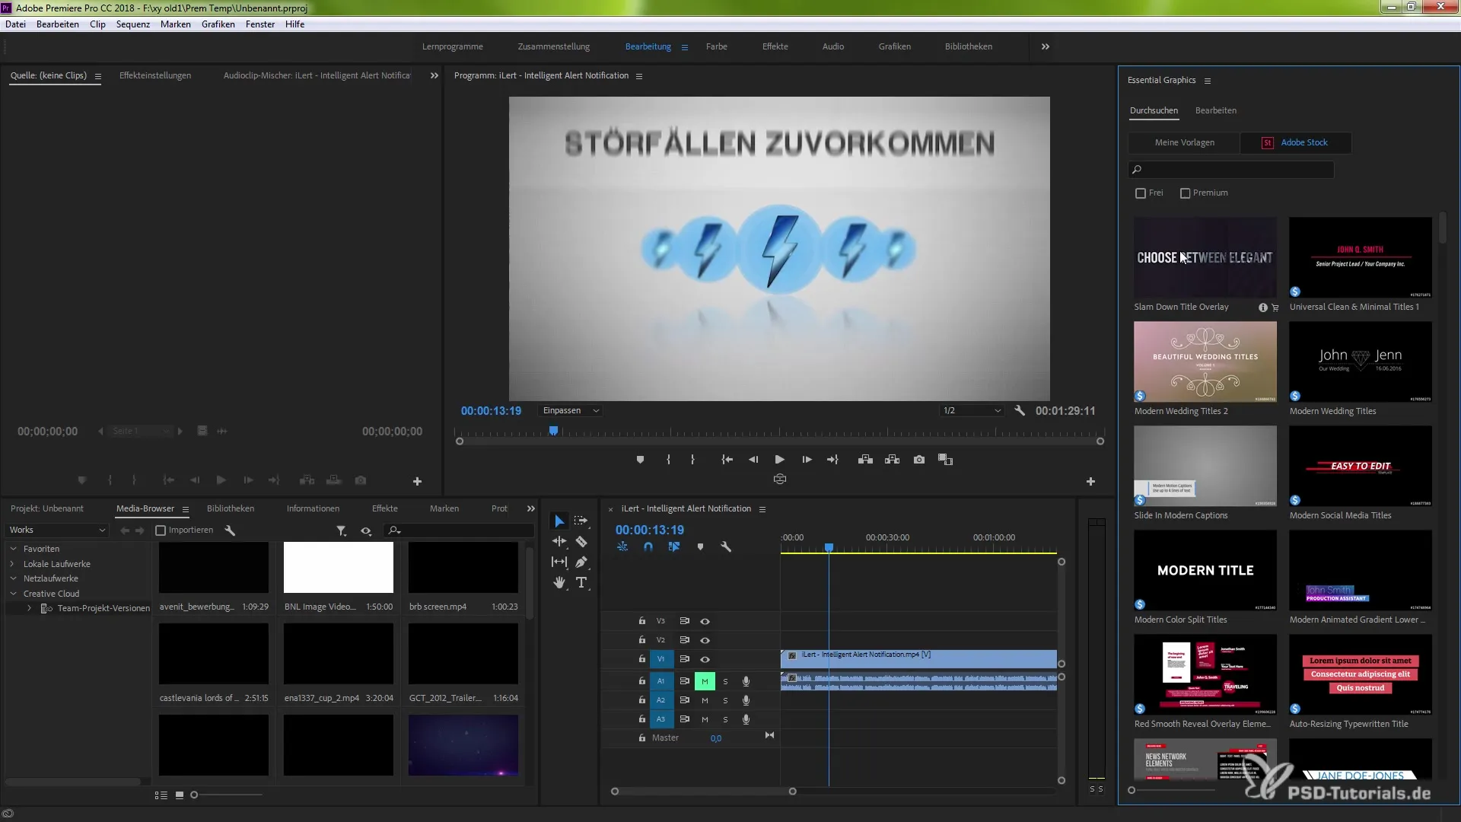Image resolution: width=1461 pixels, height=822 pixels.
Task: Click the Essential Graphics search field
Action: click(x=1231, y=170)
